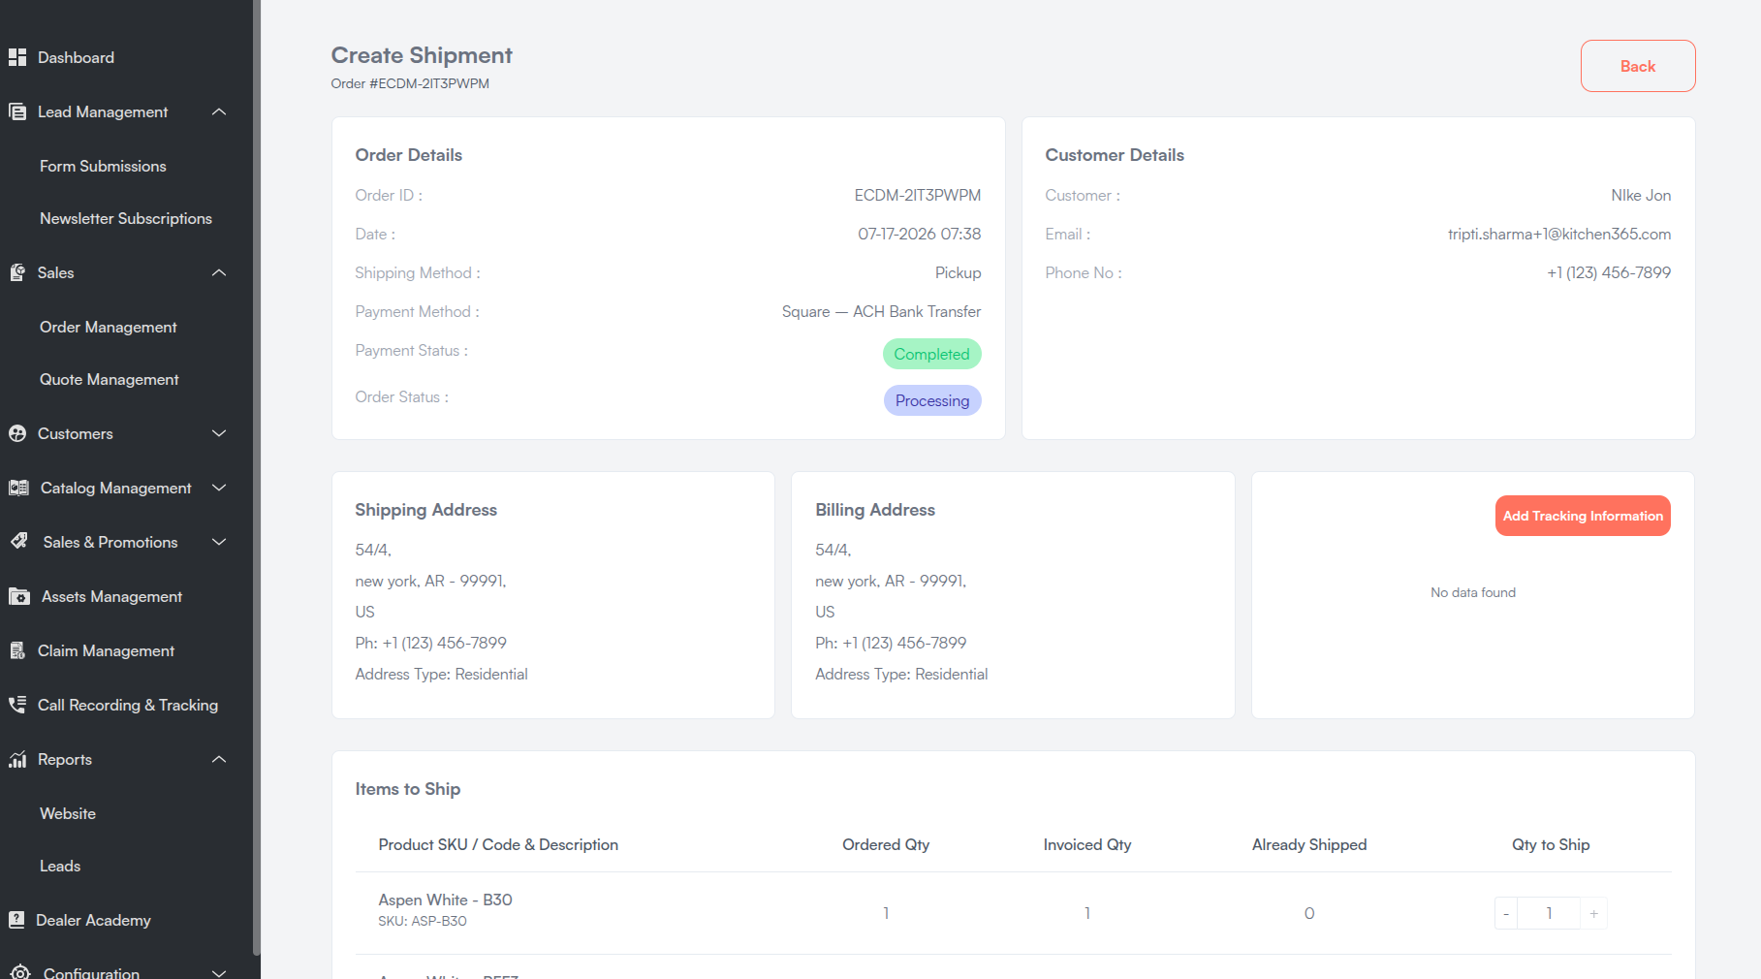Image resolution: width=1761 pixels, height=979 pixels.
Task: Click the Dashboard grid icon
Action: coord(17,57)
